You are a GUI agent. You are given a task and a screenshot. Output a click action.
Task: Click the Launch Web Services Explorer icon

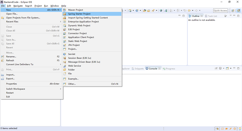pos(166,11)
